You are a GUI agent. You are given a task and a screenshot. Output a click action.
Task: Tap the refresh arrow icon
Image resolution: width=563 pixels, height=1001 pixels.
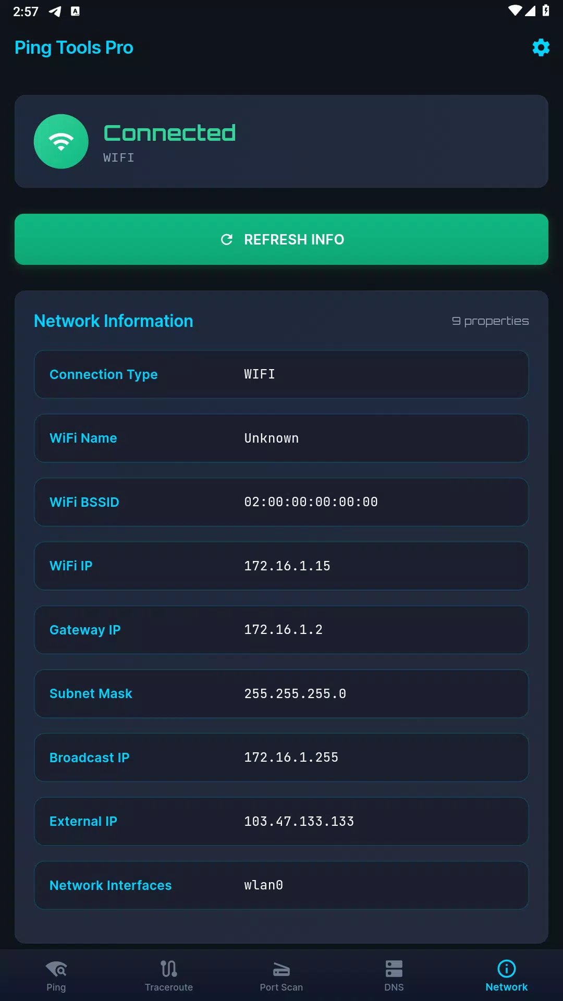click(x=227, y=239)
